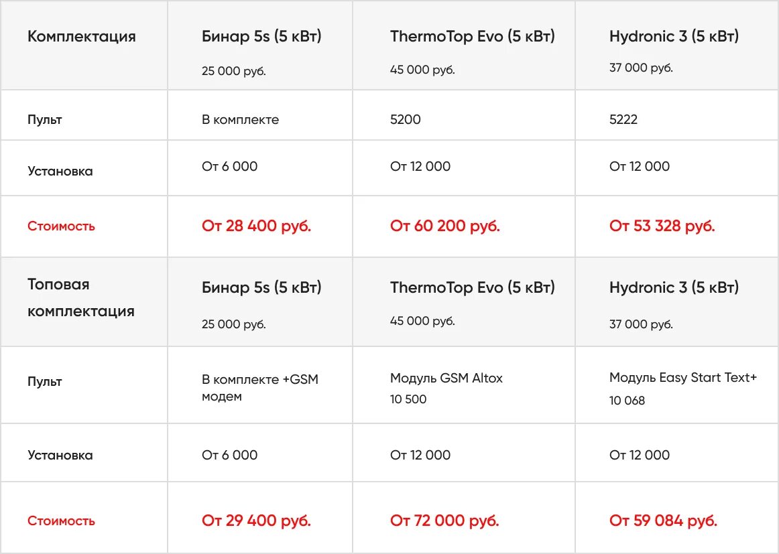779x554 pixels.
Task: Click the 10 500 module price
Action: pyautogui.click(x=408, y=399)
